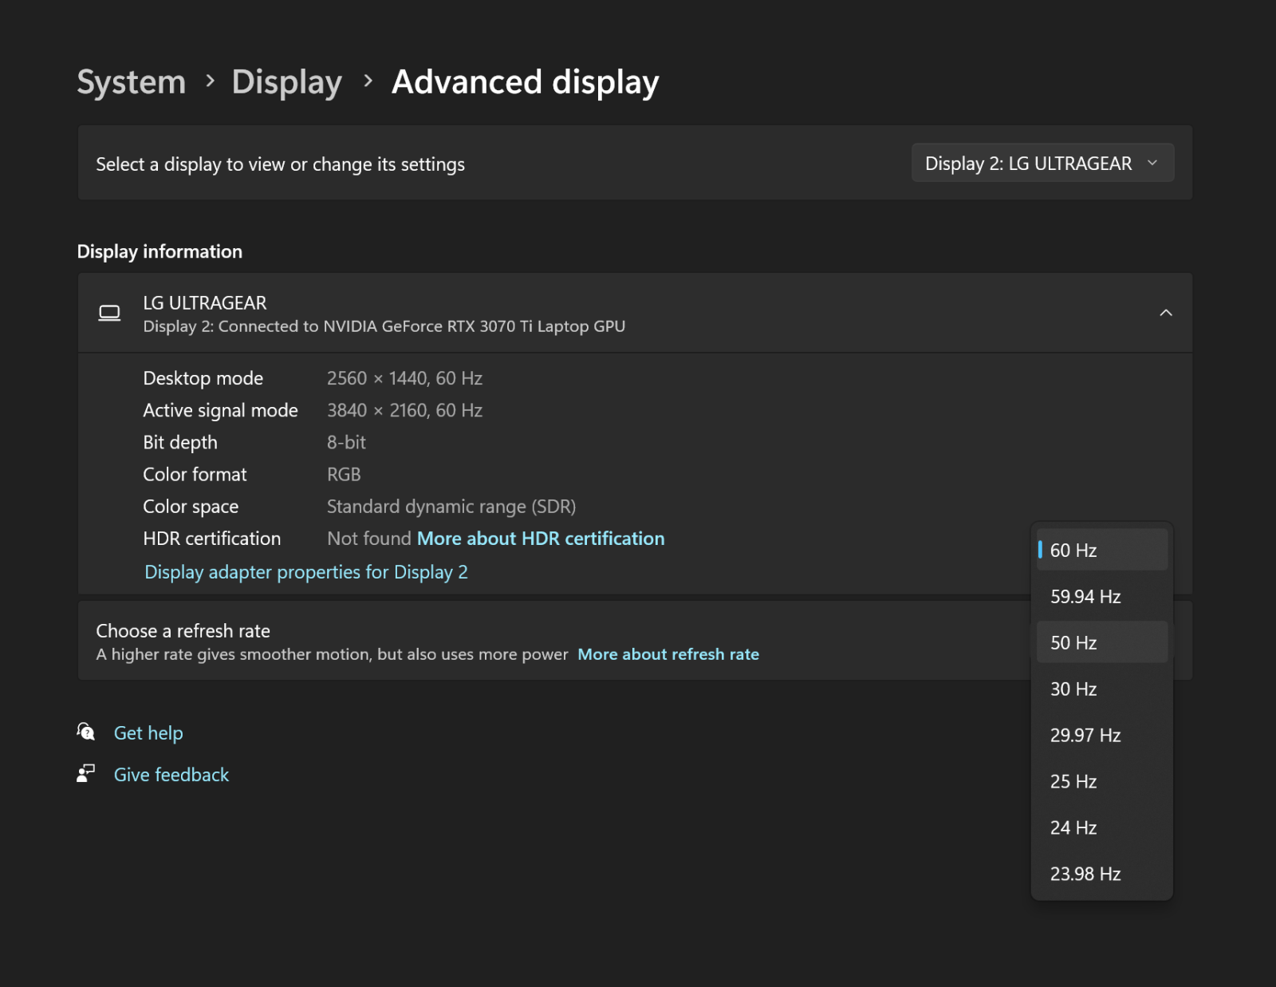Click the Get help headset icon
The image size is (1276, 987).
tap(86, 732)
